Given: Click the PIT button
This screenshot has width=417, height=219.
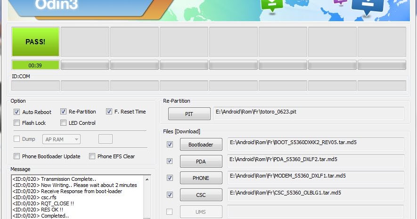Looking at the screenshot, I should [189, 114].
